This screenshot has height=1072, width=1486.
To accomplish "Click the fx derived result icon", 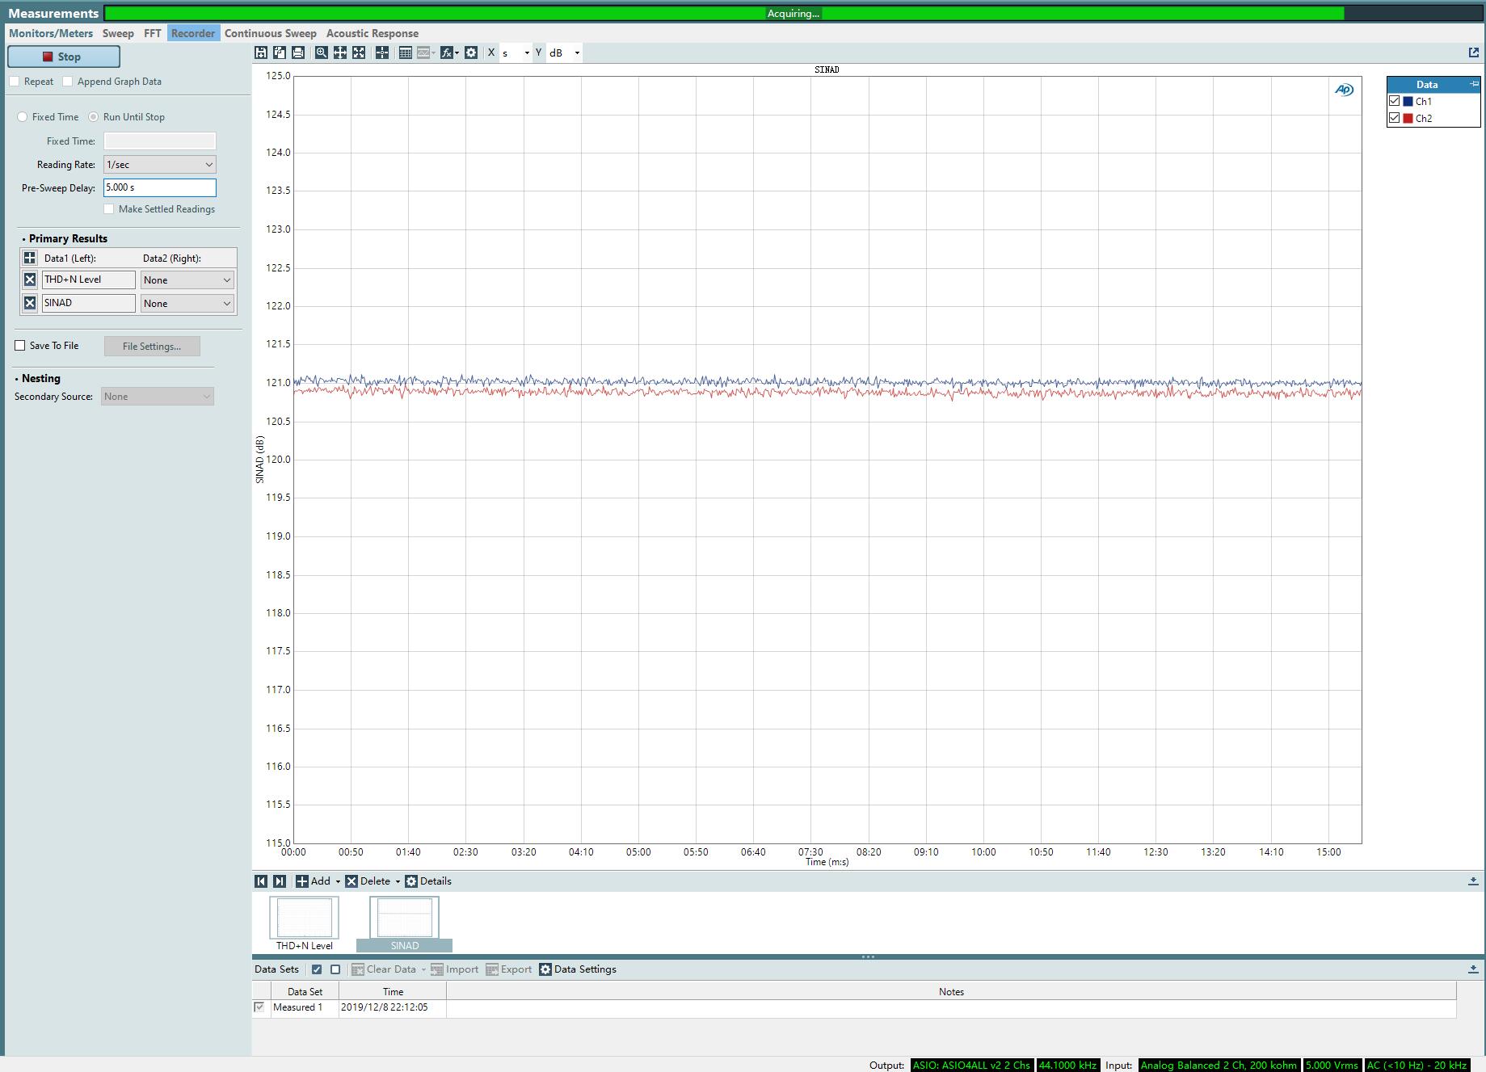I will pyautogui.click(x=446, y=53).
